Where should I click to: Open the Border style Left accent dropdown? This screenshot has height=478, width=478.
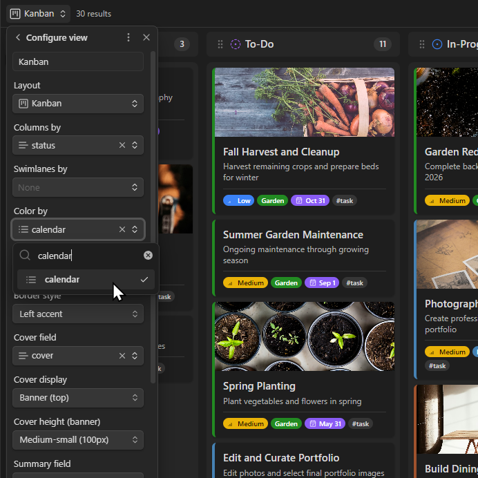coord(78,314)
